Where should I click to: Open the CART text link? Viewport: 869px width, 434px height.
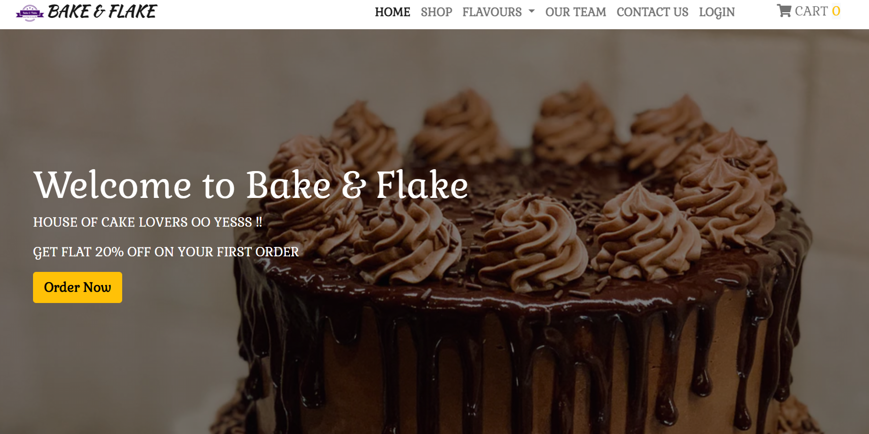(x=811, y=11)
